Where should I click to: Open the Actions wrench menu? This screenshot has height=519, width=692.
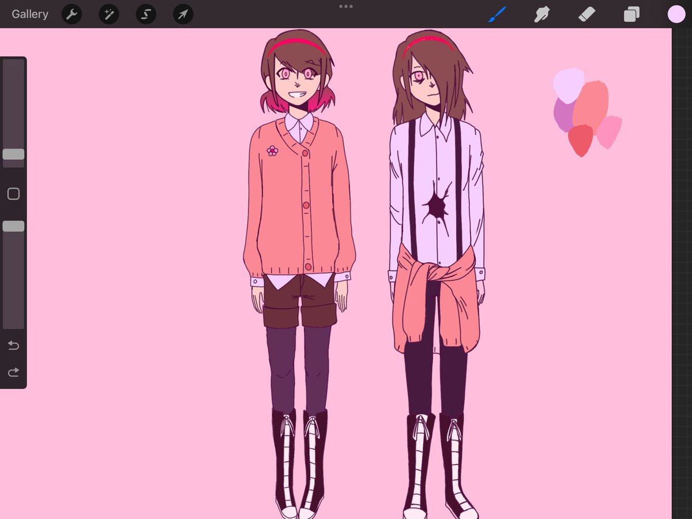coord(72,14)
